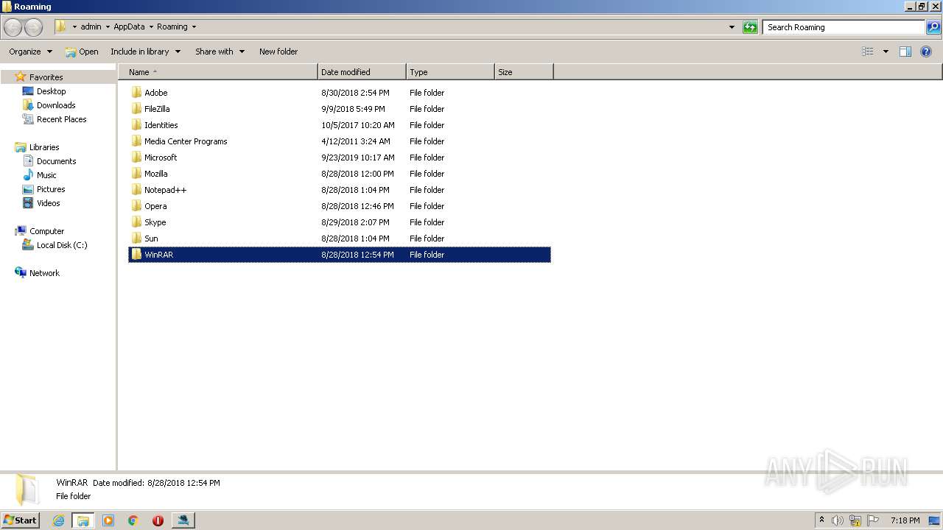Screen dimensions: 943x530
Task: Expand dropdown arrow after Roaming breadcrumb
Action: 194,27
